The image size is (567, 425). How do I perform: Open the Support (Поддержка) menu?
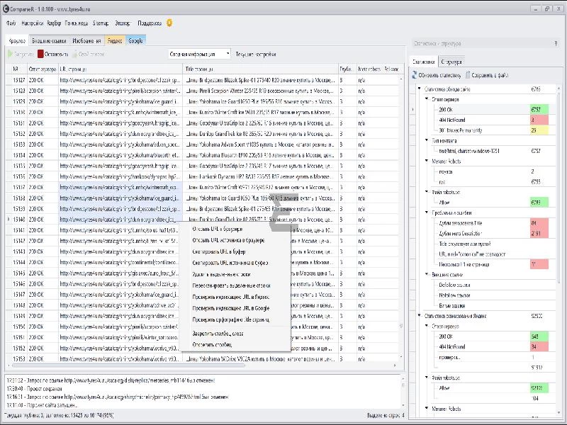[150, 23]
